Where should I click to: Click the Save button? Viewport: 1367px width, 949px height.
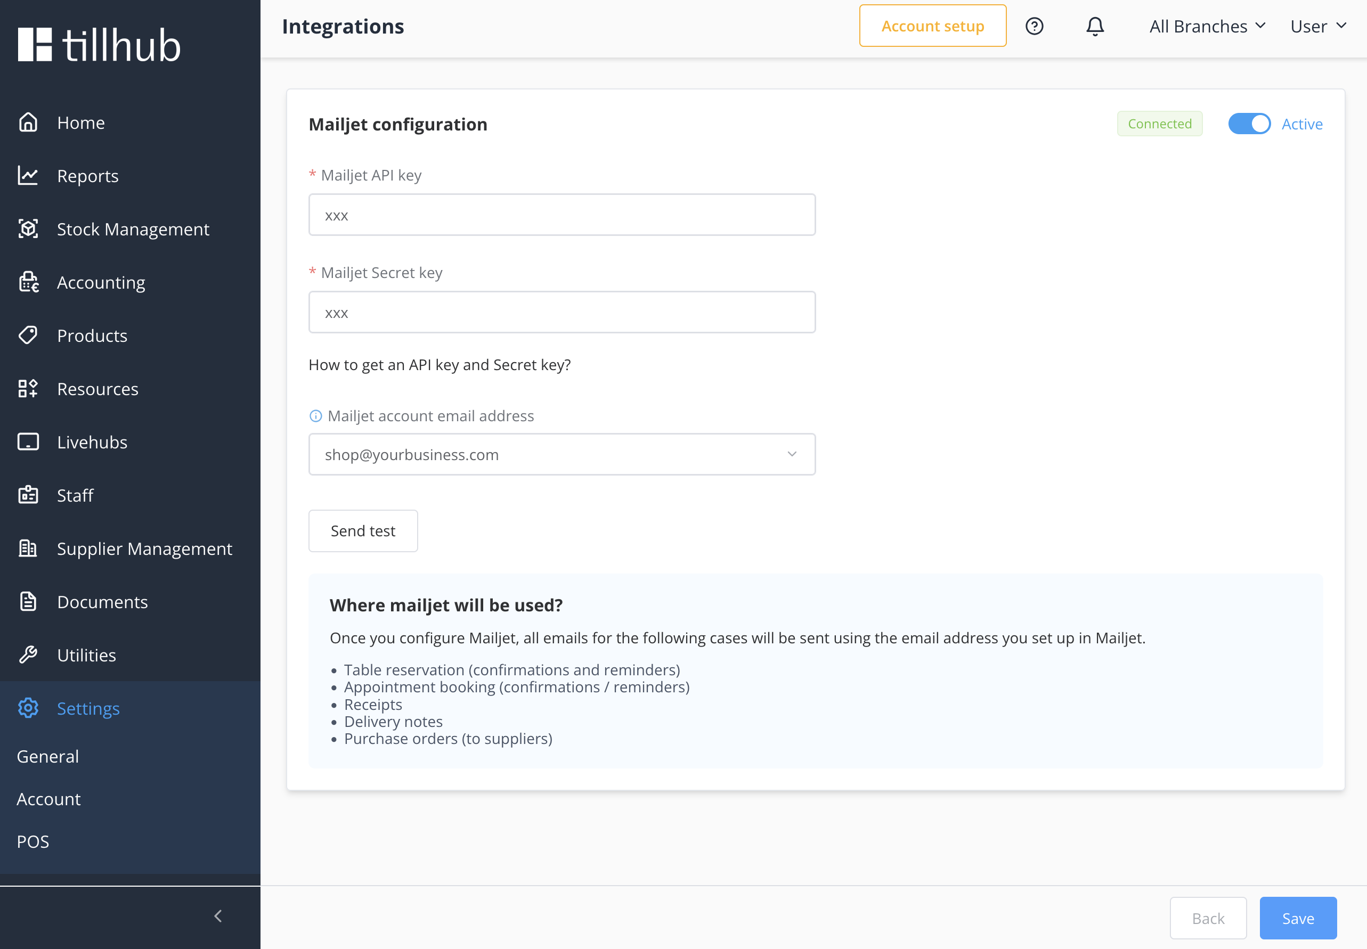(x=1297, y=918)
